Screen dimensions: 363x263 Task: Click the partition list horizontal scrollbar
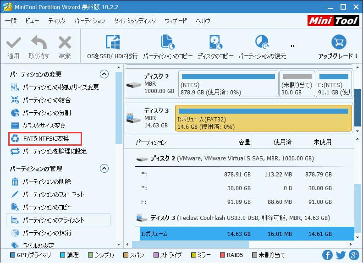(x=191, y=244)
